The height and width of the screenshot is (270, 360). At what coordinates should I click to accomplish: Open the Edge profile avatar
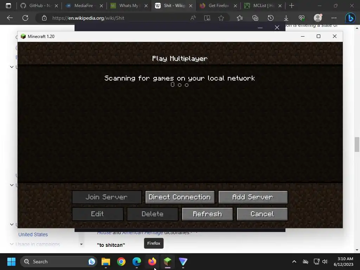pyautogui.click(x=318, y=18)
